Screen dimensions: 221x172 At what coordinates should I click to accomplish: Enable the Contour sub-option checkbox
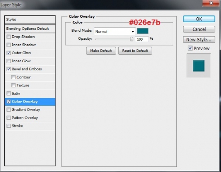point(13,77)
